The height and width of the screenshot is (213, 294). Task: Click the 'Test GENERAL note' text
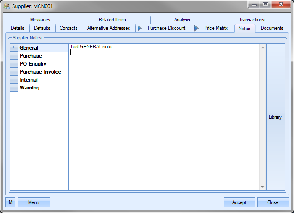click(91, 47)
